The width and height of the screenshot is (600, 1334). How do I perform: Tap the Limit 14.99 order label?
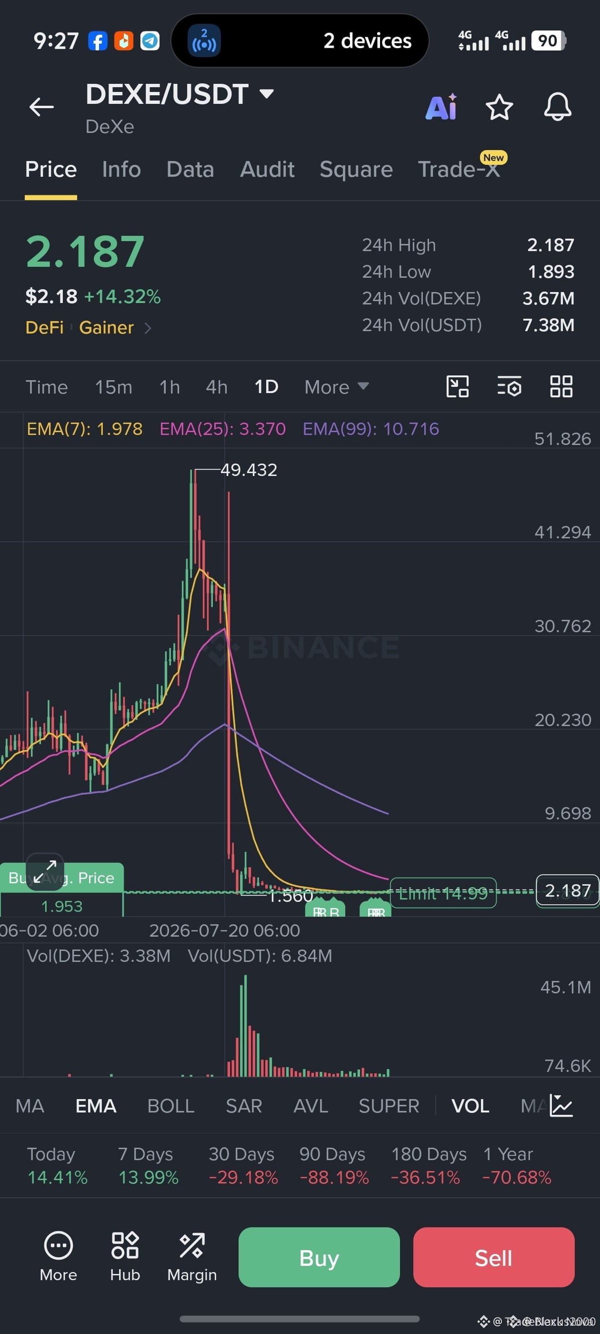point(443,893)
